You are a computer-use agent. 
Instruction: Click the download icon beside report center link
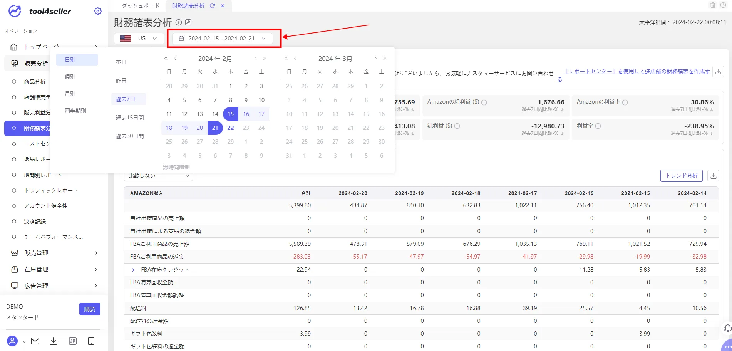point(718,72)
